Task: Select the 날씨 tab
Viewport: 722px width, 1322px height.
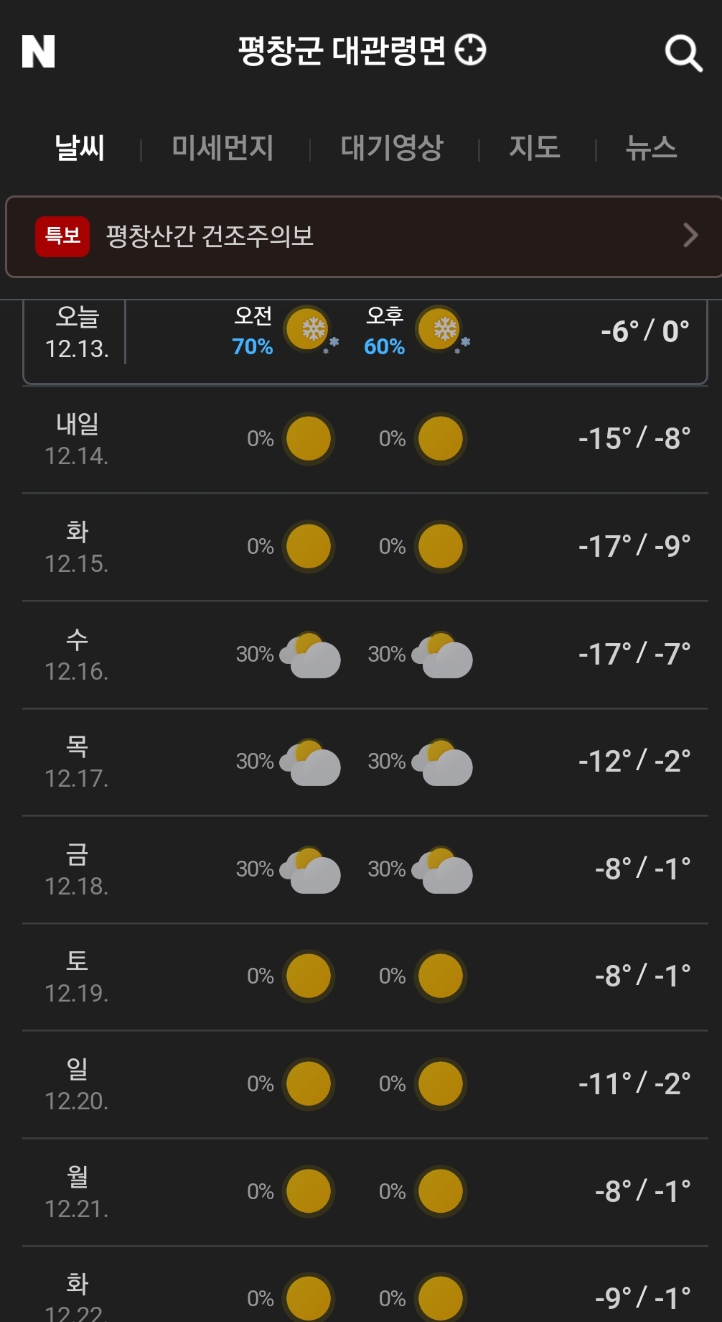Action: (x=80, y=148)
